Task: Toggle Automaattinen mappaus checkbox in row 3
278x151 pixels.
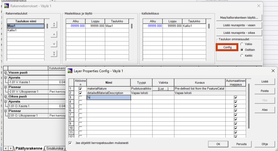Action: click(235, 98)
